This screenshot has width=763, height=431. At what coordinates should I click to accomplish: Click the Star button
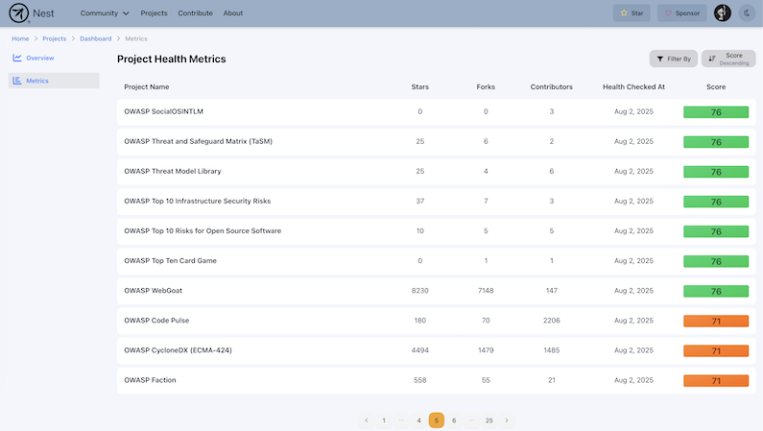(632, 13)
